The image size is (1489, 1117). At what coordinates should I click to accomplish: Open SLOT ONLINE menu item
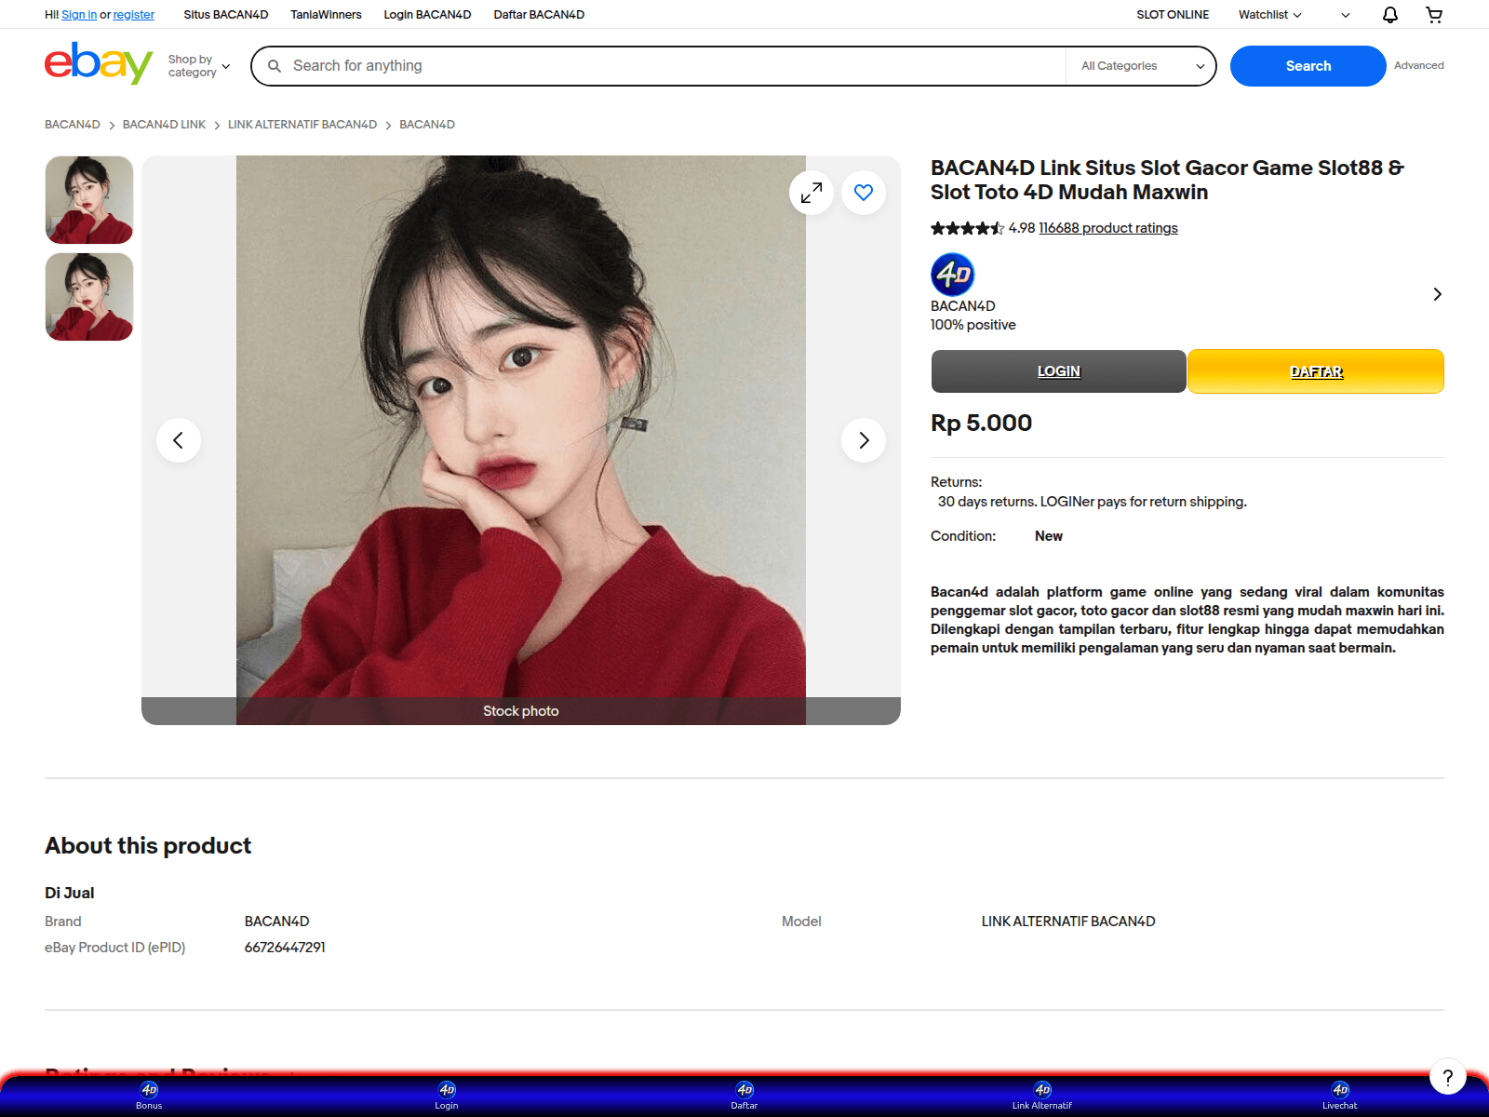1173,15
